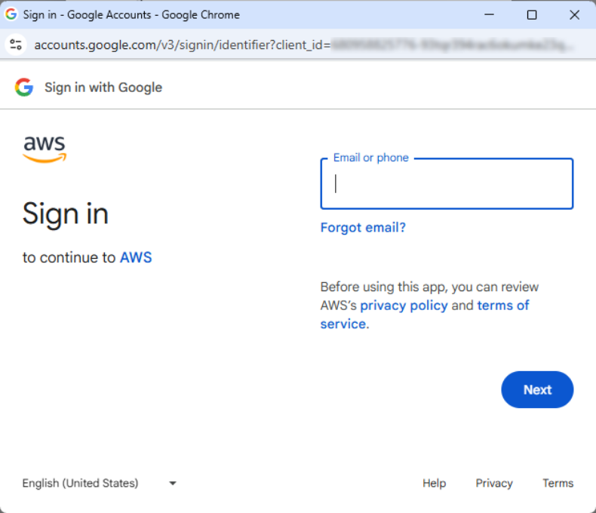
Task: Expand the language dropdown arrow
Action: 173,484
